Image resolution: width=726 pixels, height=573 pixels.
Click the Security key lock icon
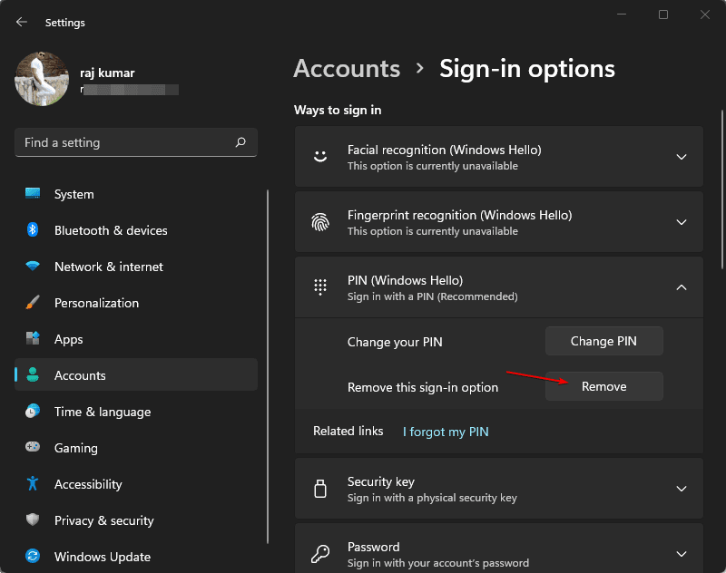319,488
